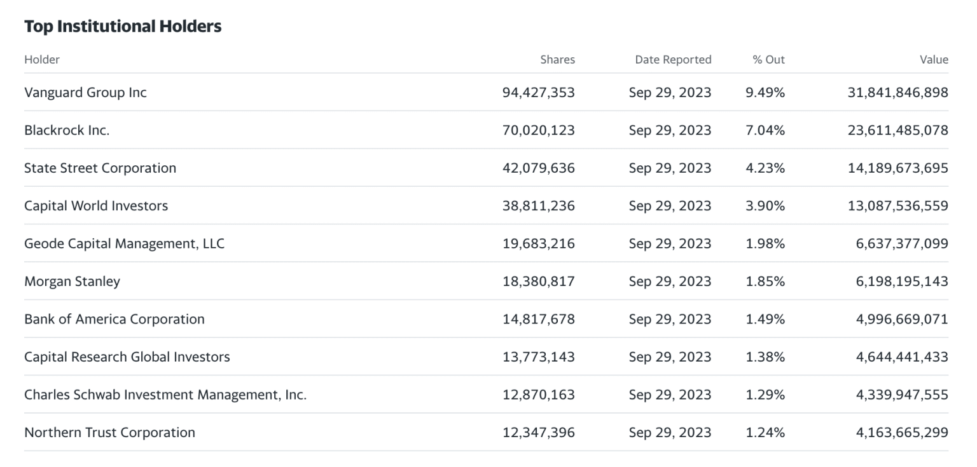Image resolution: width=977 pixels, height=467 pixels.
Task: Click Northern Trust's value 4,163,665,299
Action: click(x=902, y=433)
